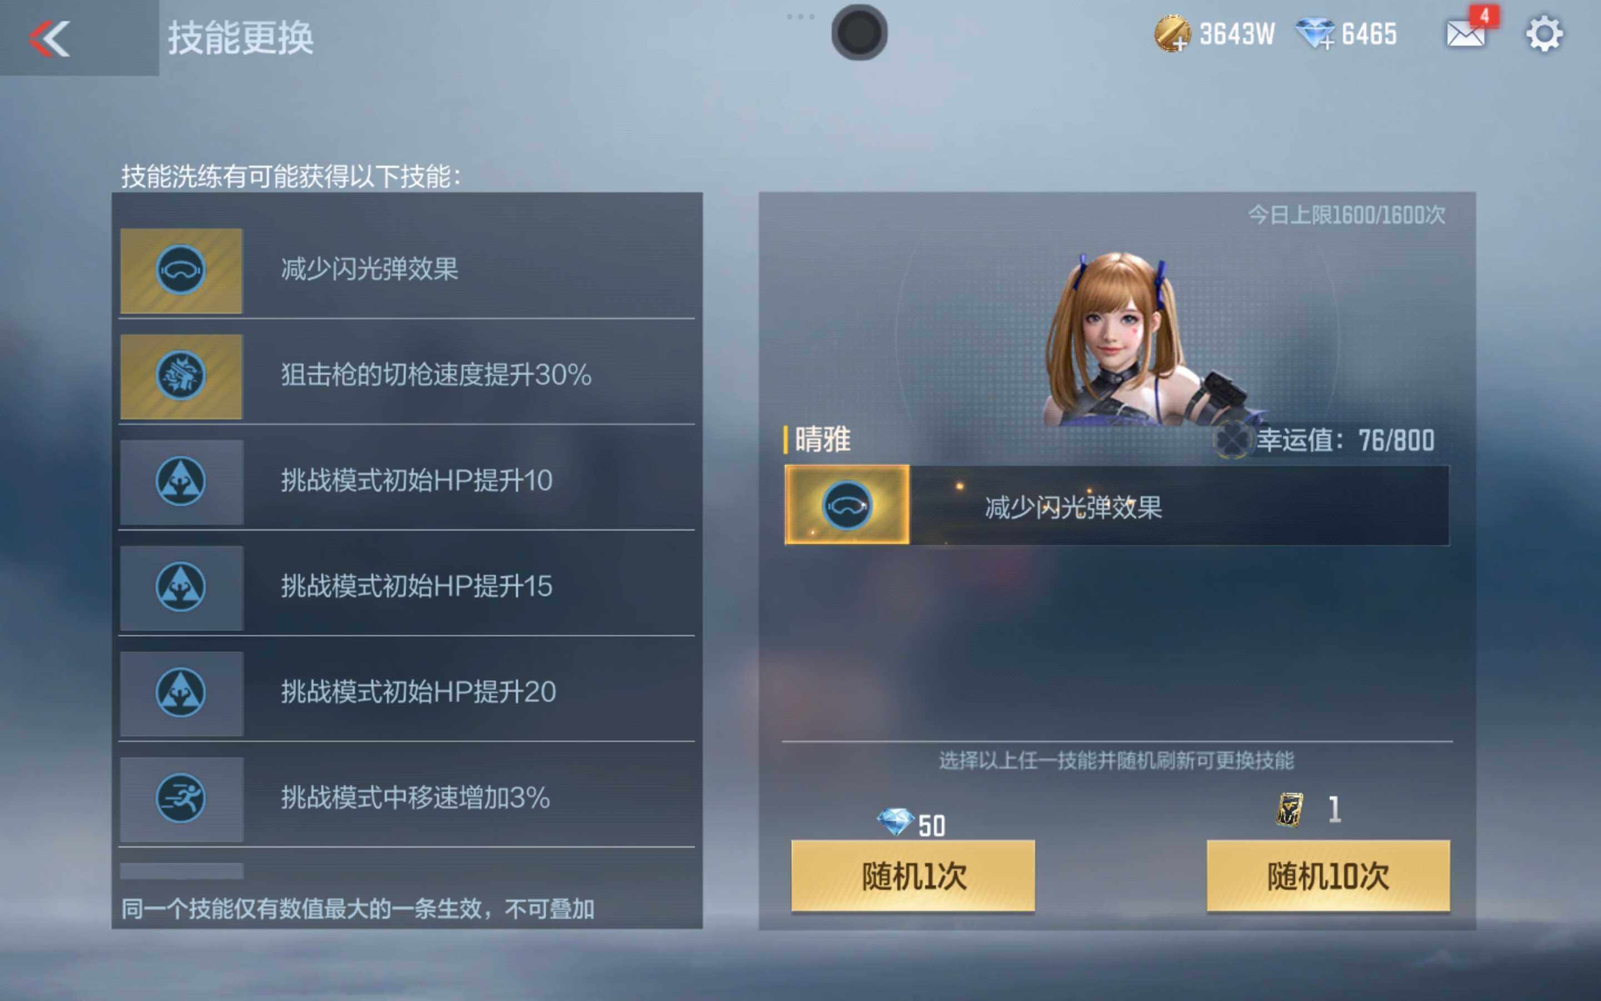Go back using the double-chevron arrow
This screenshot has height=1001, width=1601.
[49, 38]
